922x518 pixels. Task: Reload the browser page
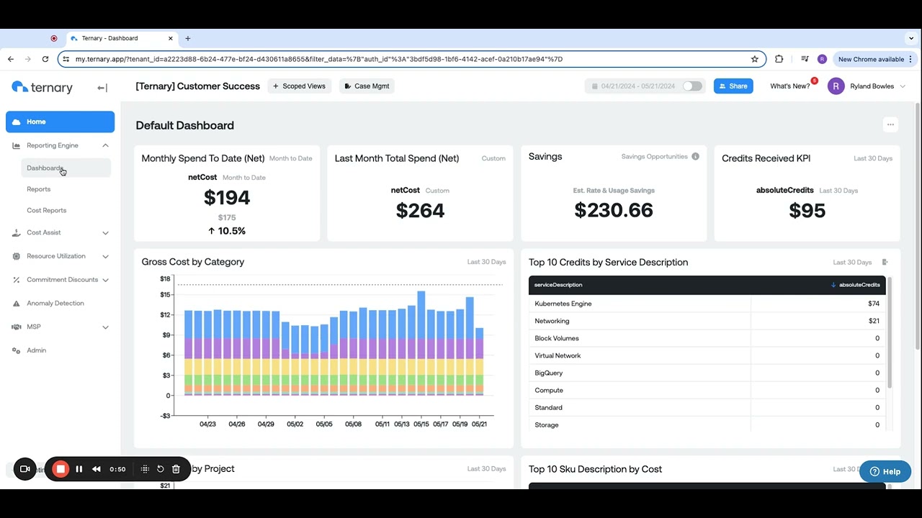click(45, 59)
